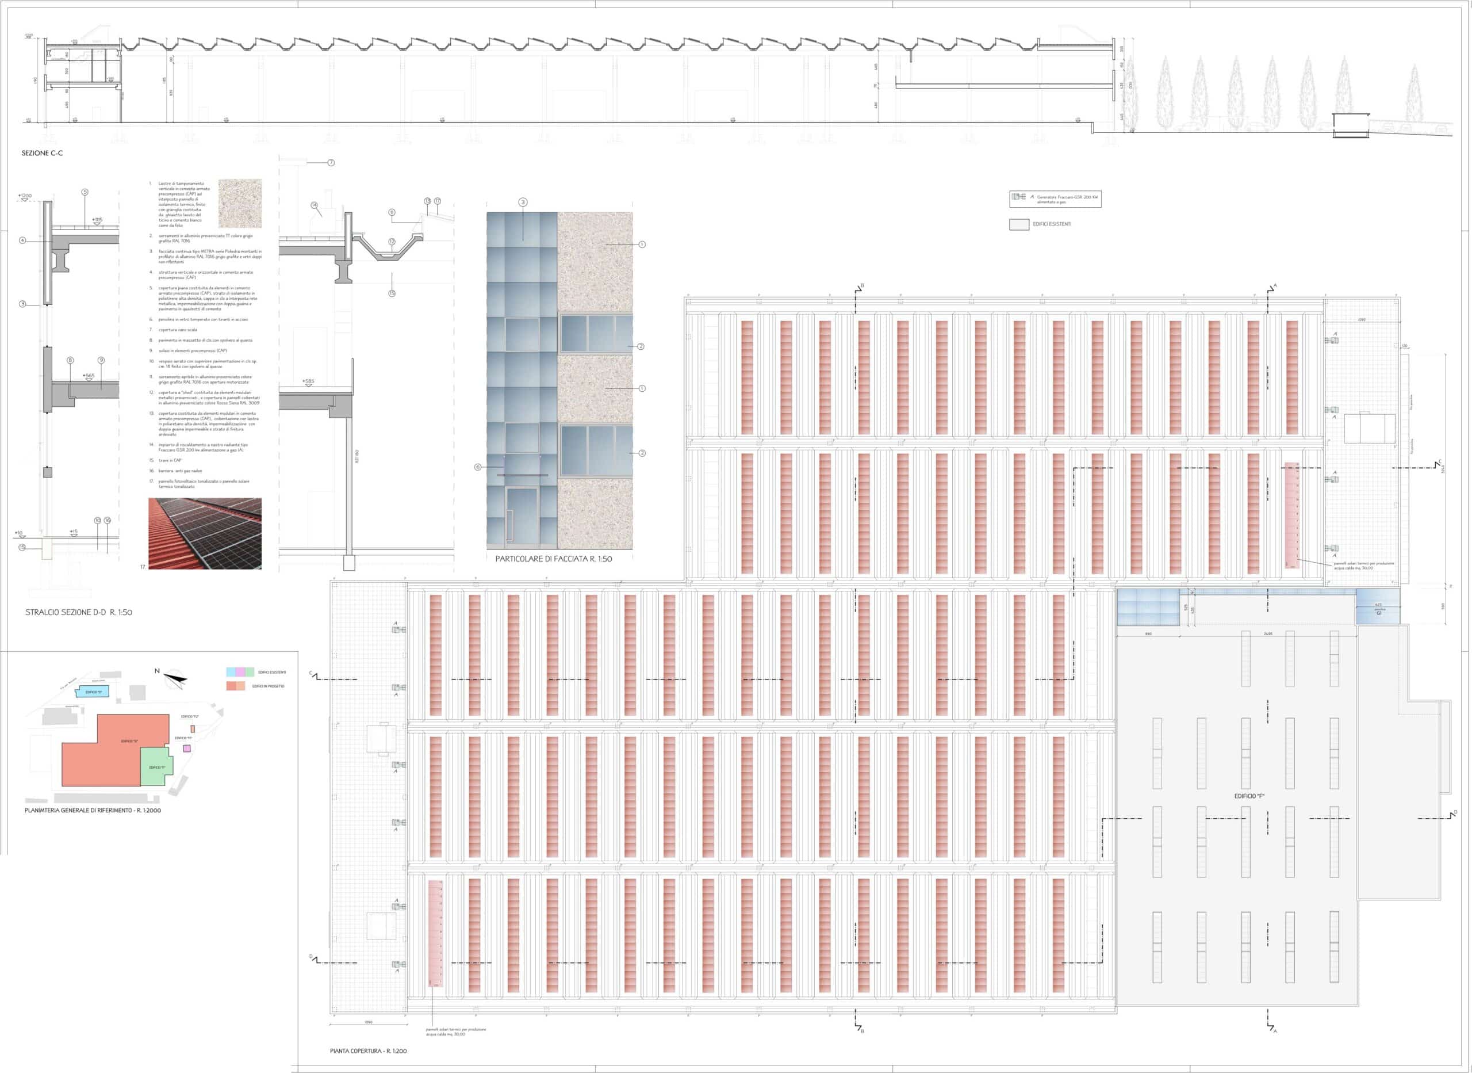Click the PARTICOLARE DI FACCIATA R. 1:50 title
Viewport: 1472px width, 1073px height.
coord(554,559)
